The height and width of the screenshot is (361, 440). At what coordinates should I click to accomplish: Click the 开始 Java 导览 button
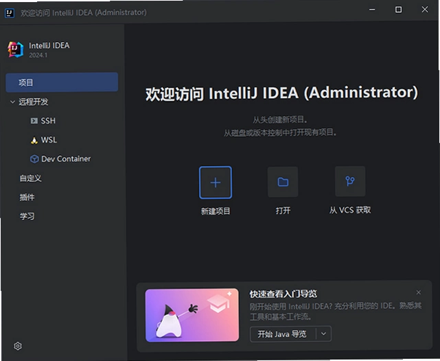point(283,334)
